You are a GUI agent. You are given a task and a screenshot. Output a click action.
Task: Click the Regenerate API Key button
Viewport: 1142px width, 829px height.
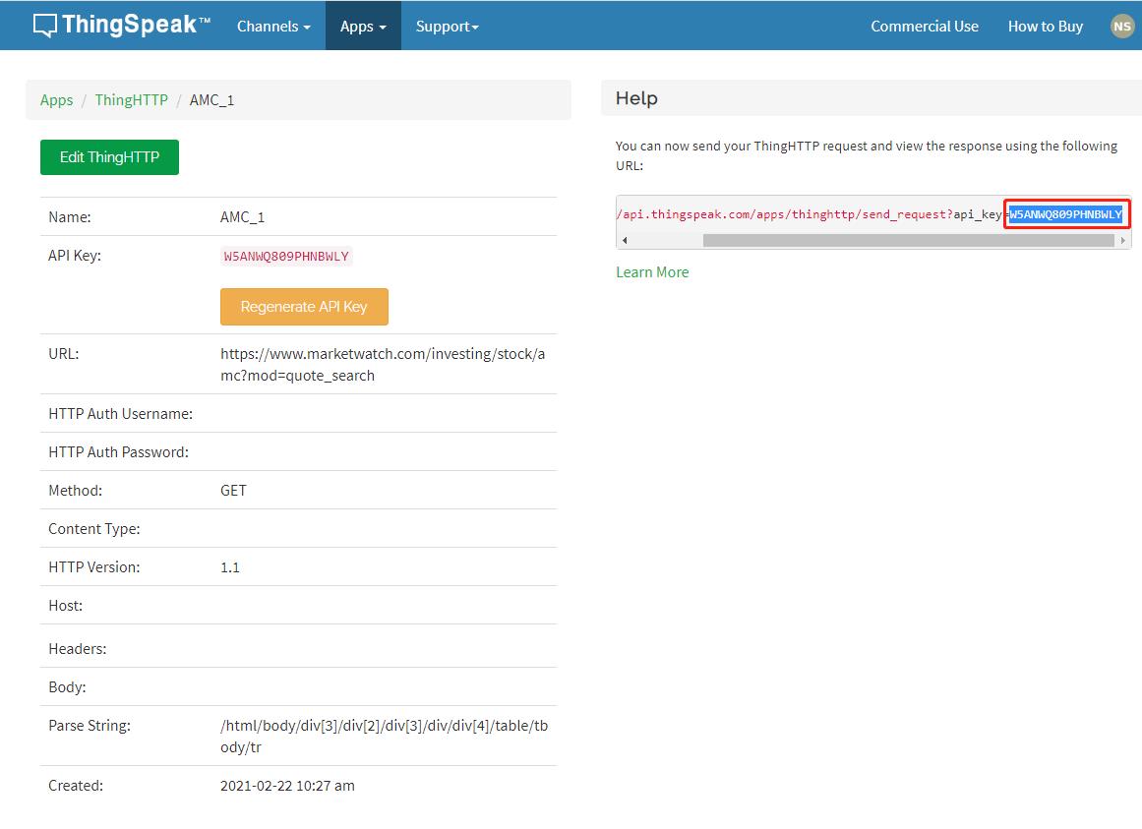pos(304,306)
